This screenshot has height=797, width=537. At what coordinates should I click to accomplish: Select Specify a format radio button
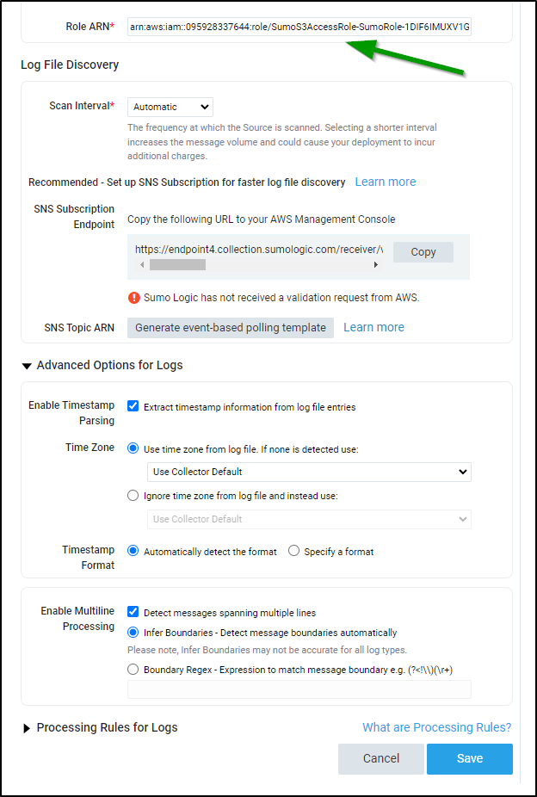point(293,551)
